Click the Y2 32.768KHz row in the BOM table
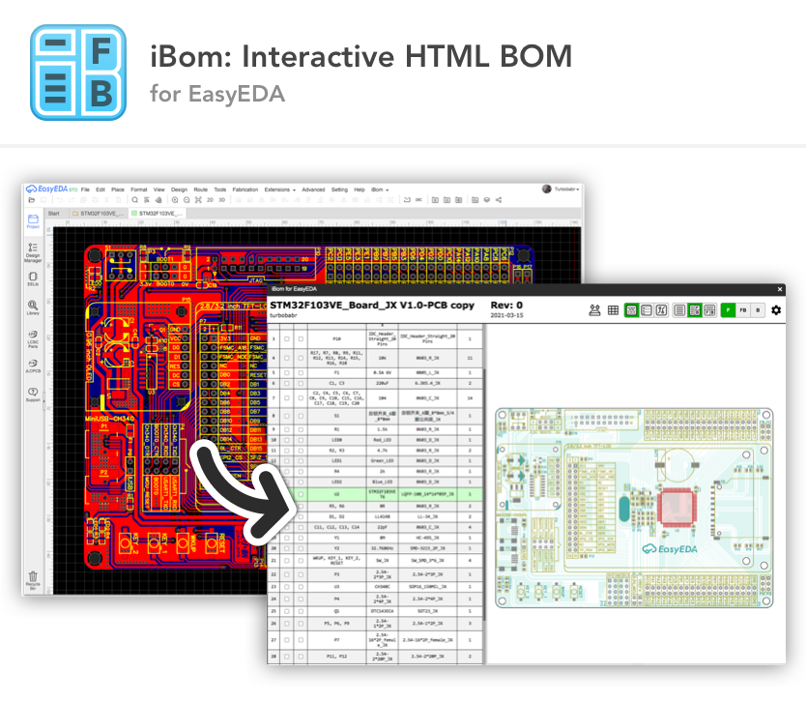This screenshot has width=807, height=702. tap(376, 548)
